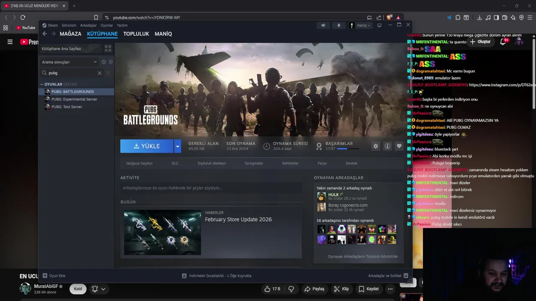Switch Steam to Big Picture mode icon
536x301 pixels.
tap(379, 26)
